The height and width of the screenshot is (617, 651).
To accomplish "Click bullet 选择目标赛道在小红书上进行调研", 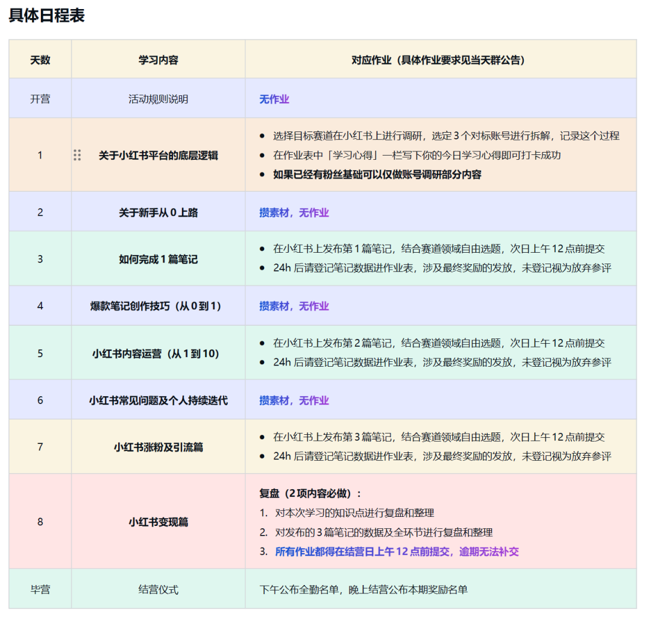I will 446,136.
